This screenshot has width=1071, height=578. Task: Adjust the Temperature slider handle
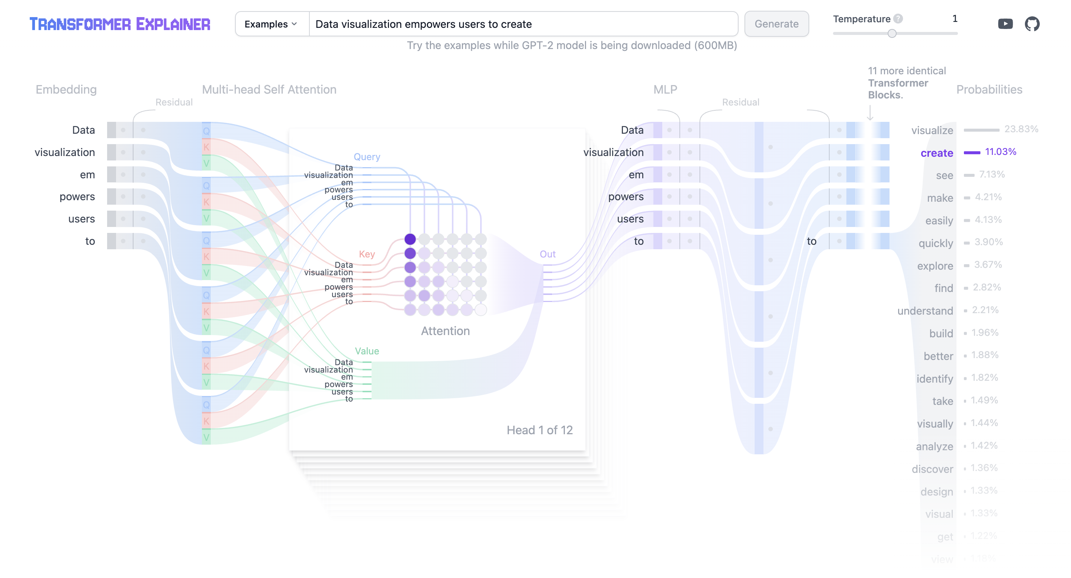(892, 34)
